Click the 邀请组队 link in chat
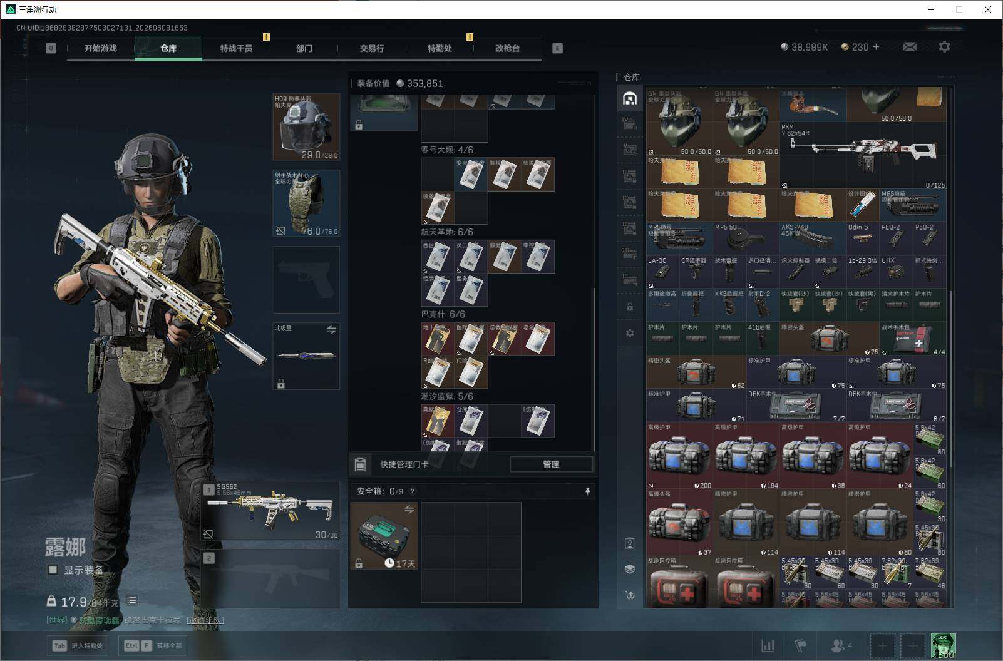This screenshot has width=1003, height=661. coord(205,620)
